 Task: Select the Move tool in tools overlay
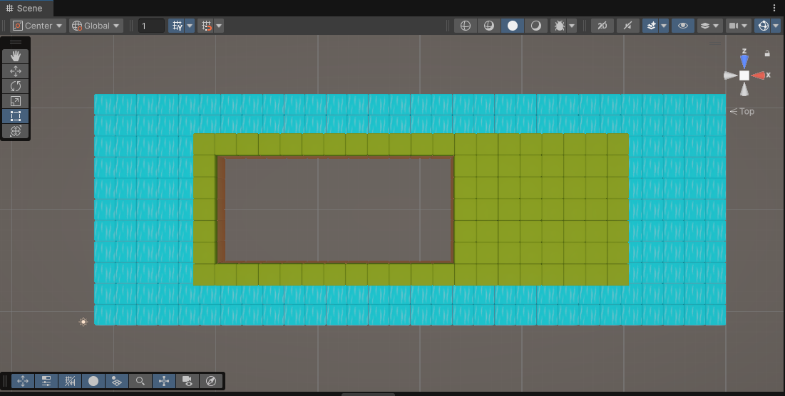click(x=16, y=71)
